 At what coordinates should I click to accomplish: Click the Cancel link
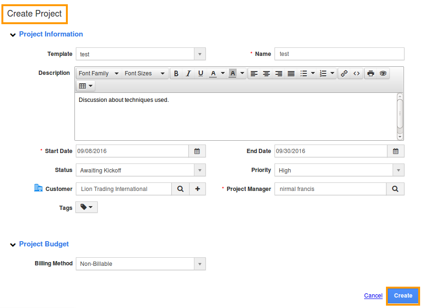(x=373, y=296)
